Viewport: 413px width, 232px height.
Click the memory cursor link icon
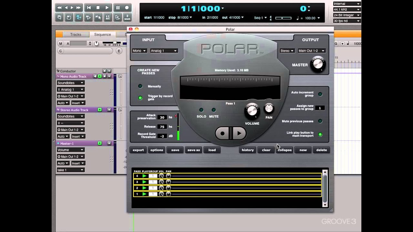point(98,17)
